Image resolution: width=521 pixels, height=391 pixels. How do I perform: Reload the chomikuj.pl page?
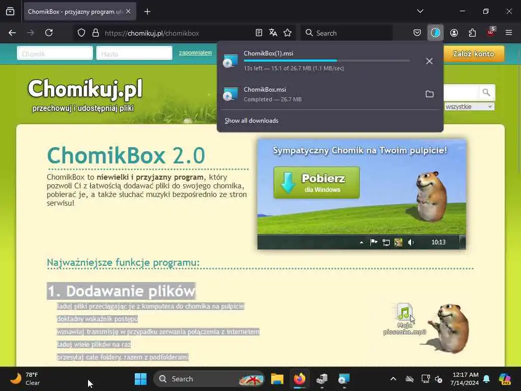[49, 33]
